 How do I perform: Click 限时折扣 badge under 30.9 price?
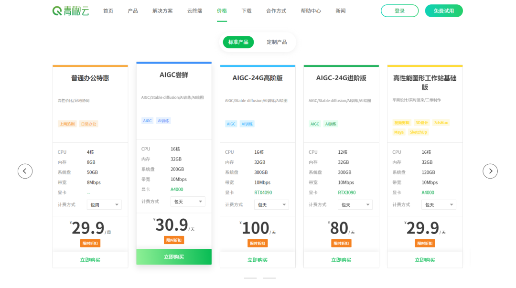coord(174,240)
